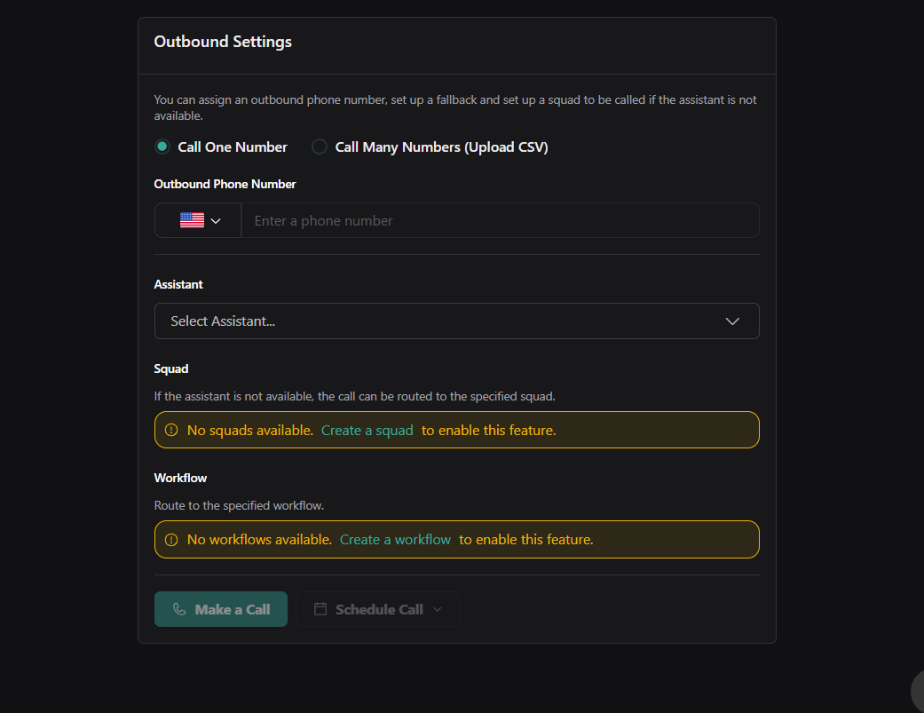The height and width of the screenshot is (713, 924).
Task: Expand the Schedule Call chevron menu
Action: (438, 609)
